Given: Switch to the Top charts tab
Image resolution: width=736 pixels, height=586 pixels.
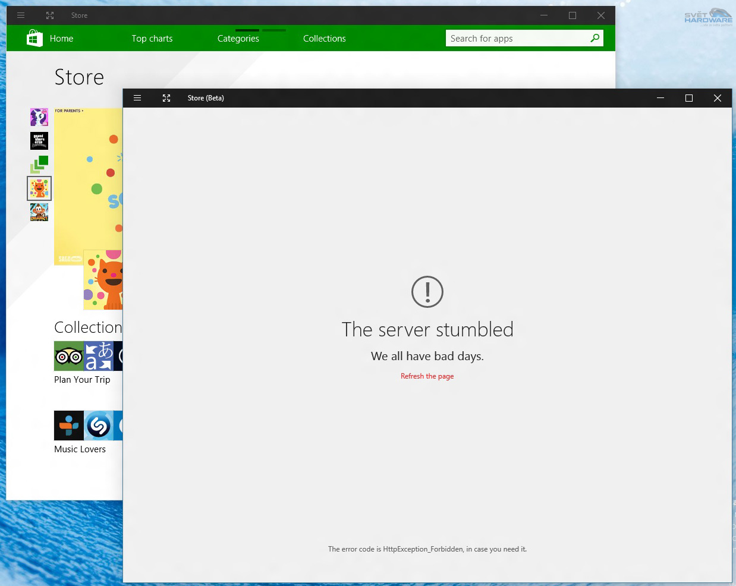Looking at the screenshot, I should tap(152, 38).
